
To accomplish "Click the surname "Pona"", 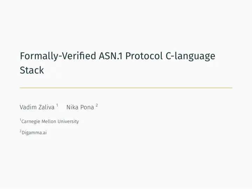I will [x=87, y=107].
